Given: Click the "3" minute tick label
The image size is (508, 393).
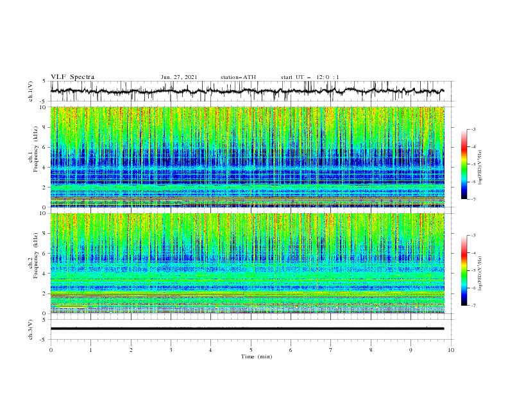Looking at the screenshot, I should (x=171, y=350).
